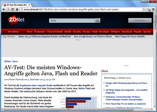Screen dimensions: 157x112
Task: Reload the current page
Action: pos(16,10)
